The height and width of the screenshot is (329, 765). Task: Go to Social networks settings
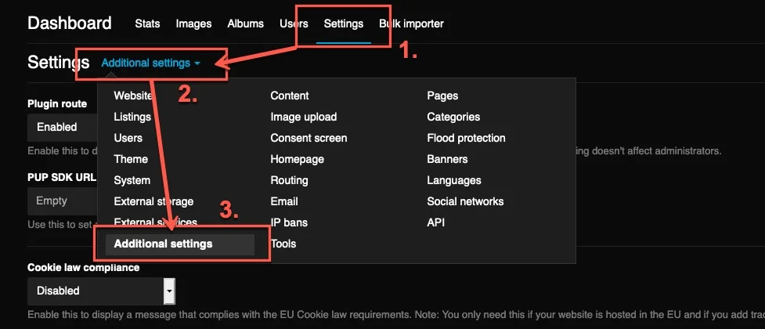[x=464, y=201]
